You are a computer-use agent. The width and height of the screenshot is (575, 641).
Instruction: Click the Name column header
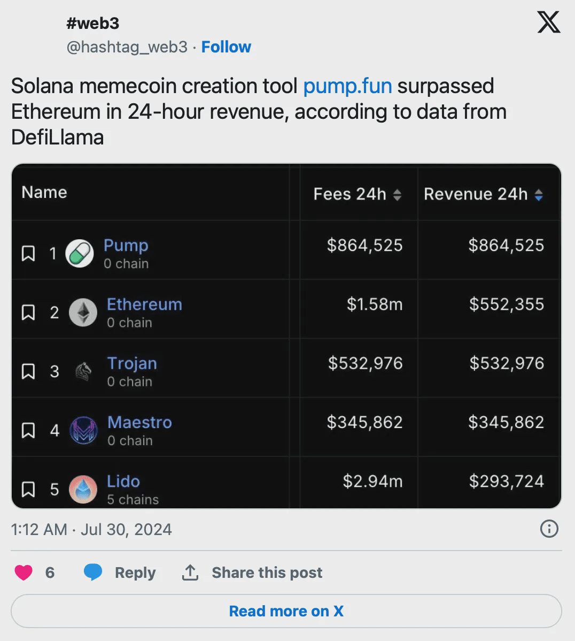pyautogui.click(x=44, y=193)
